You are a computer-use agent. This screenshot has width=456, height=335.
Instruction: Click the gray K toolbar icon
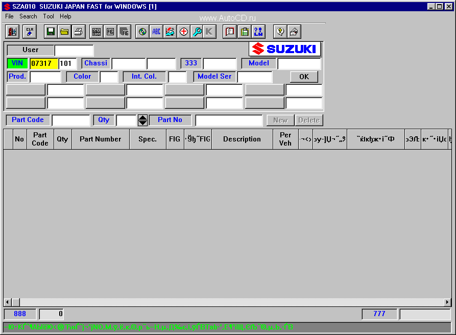209,32
